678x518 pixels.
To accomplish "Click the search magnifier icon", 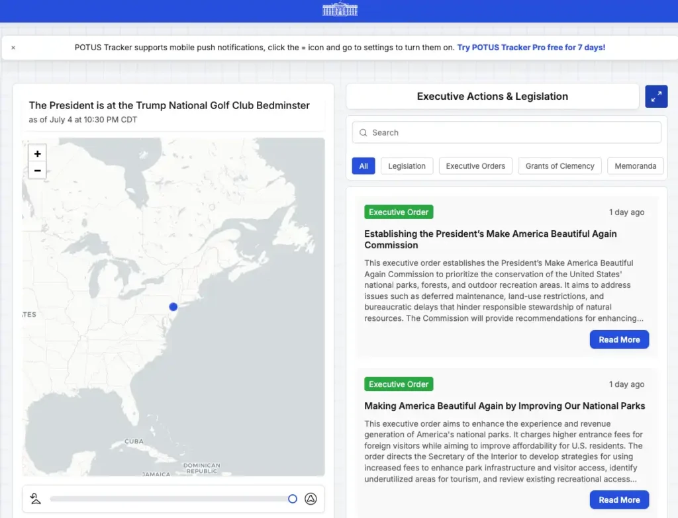I will pos(363,132).
